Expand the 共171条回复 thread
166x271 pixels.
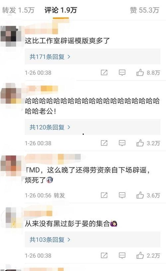[92, 56]
